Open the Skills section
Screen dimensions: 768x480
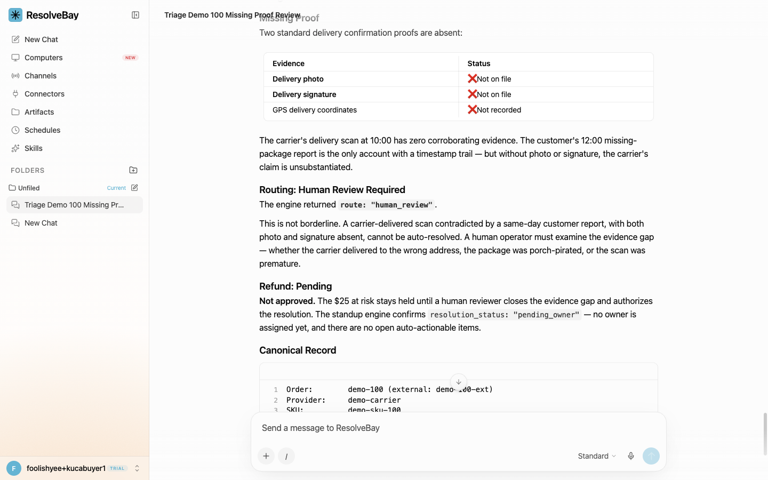pyautogui.click(x=75, y=148)
